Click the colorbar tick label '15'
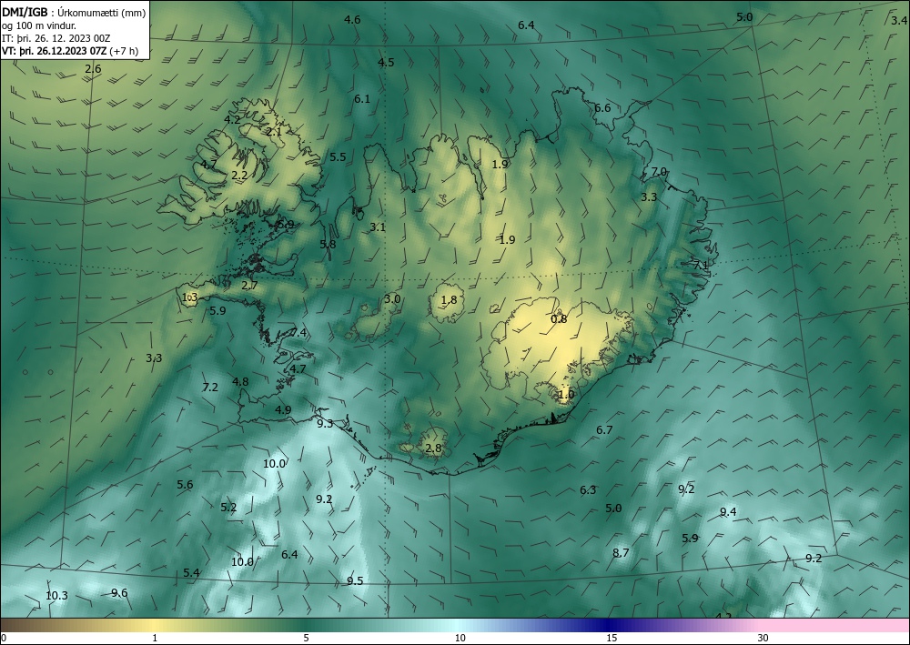 tap(612, 638)
